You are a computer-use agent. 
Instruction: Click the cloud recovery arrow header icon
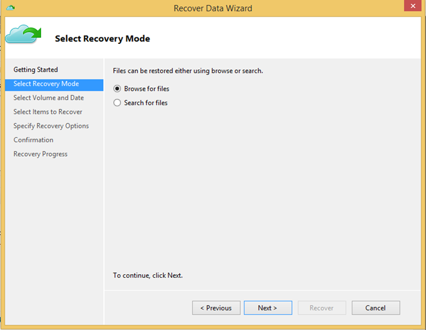coord(23,34)
